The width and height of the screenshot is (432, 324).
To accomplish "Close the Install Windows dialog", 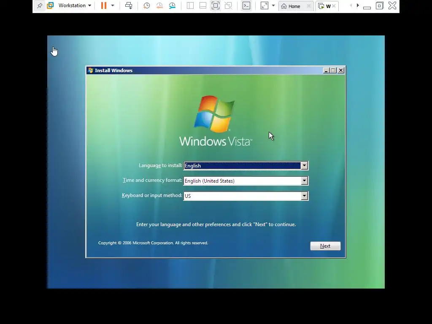I will point(341,70).
